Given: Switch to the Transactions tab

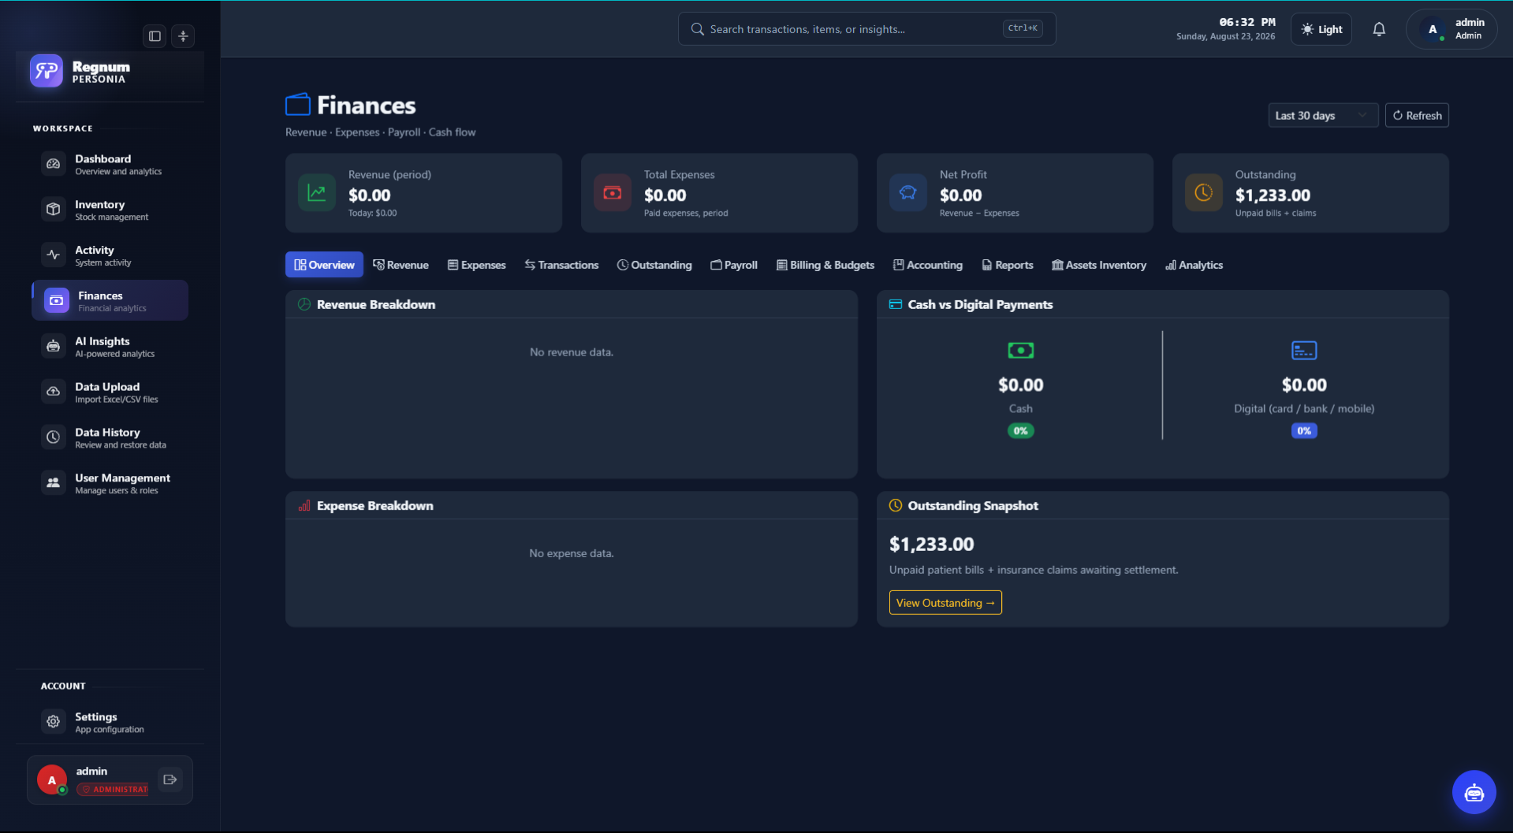Looking at the screenshot, I should (561, 265).
